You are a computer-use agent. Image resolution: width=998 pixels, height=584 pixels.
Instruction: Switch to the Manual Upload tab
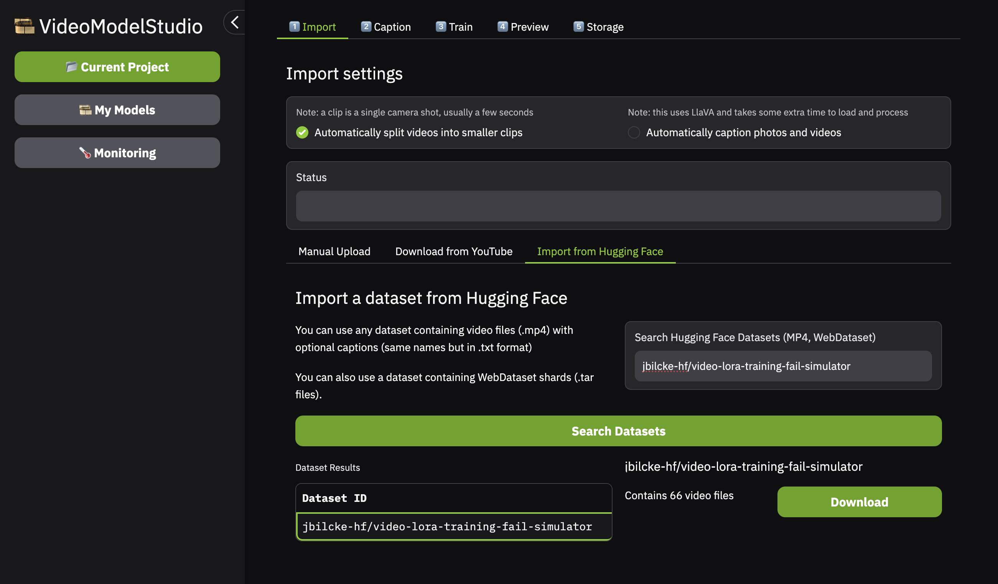pyautogui.click(x=334, y=251)
